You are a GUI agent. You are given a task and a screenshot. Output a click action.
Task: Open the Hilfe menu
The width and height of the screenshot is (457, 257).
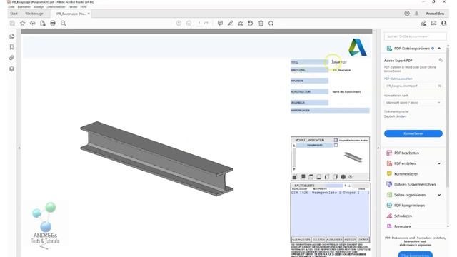84,6
